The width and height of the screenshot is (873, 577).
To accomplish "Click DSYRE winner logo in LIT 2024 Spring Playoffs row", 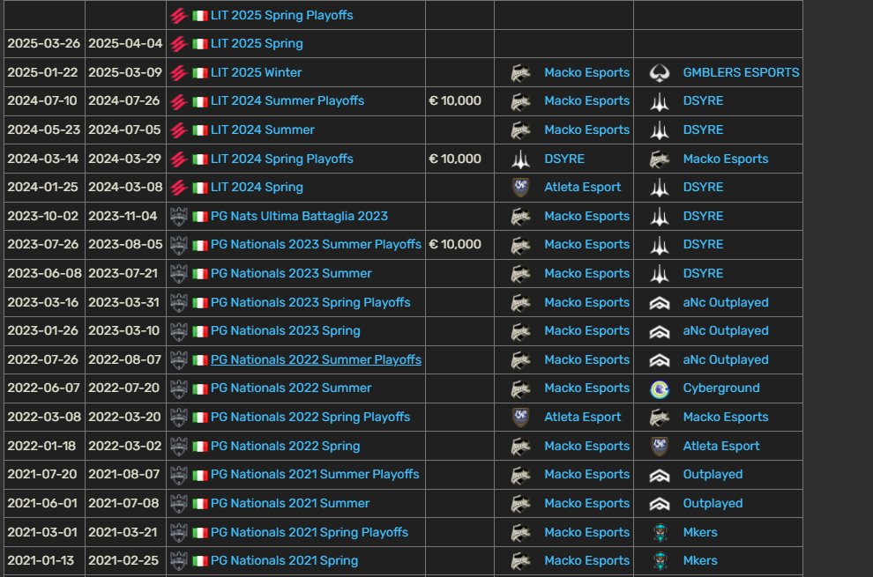I will [x=520, y=159].
